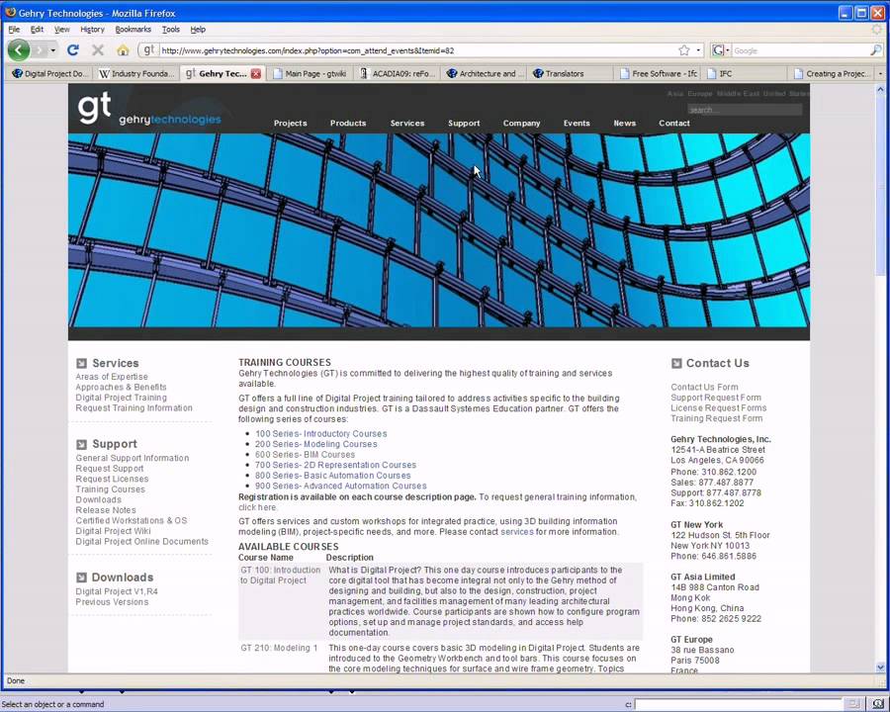
Task: Click the Contact Us arrow icon
Action: [x=676, y=363]
